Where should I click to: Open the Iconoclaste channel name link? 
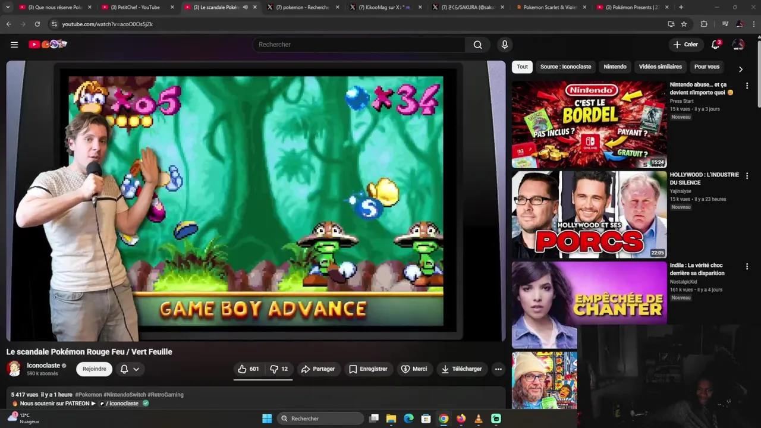[43, 366]
